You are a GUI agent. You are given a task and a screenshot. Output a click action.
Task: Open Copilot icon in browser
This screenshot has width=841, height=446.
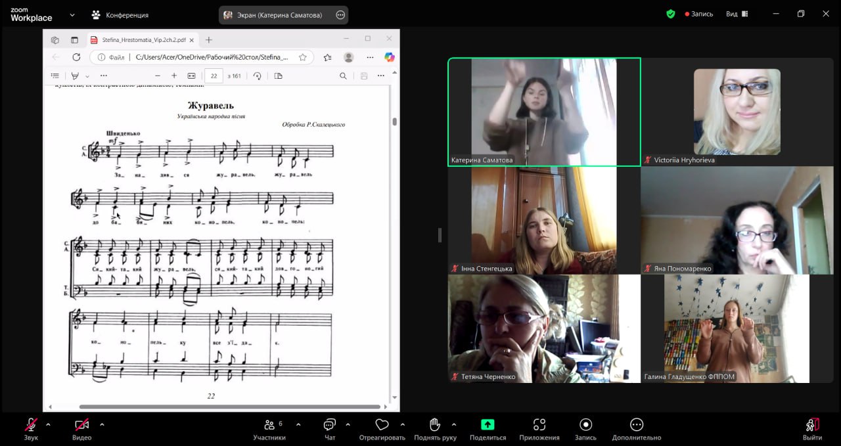(390, 57)
